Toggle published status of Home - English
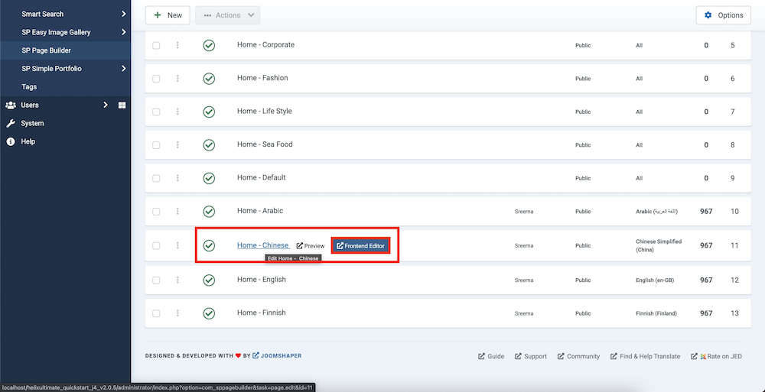765x392 pixels. (209, 280)
